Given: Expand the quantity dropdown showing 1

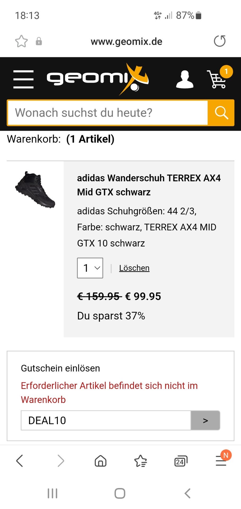Looking at the screenshot, I should [90, 268].
